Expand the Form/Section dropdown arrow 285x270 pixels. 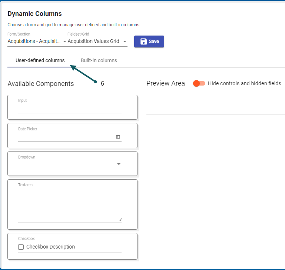coord(64,41)
